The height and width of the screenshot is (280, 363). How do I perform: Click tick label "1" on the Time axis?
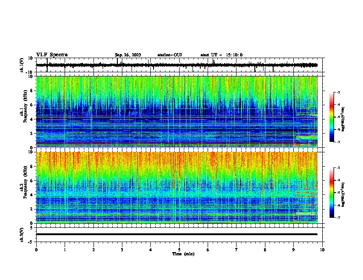65,250
